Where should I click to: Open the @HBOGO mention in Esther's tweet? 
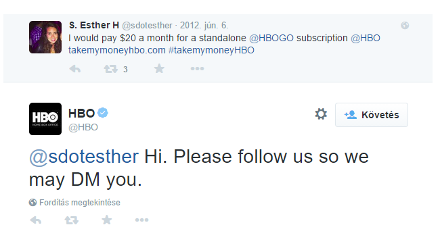coord(271,38)
